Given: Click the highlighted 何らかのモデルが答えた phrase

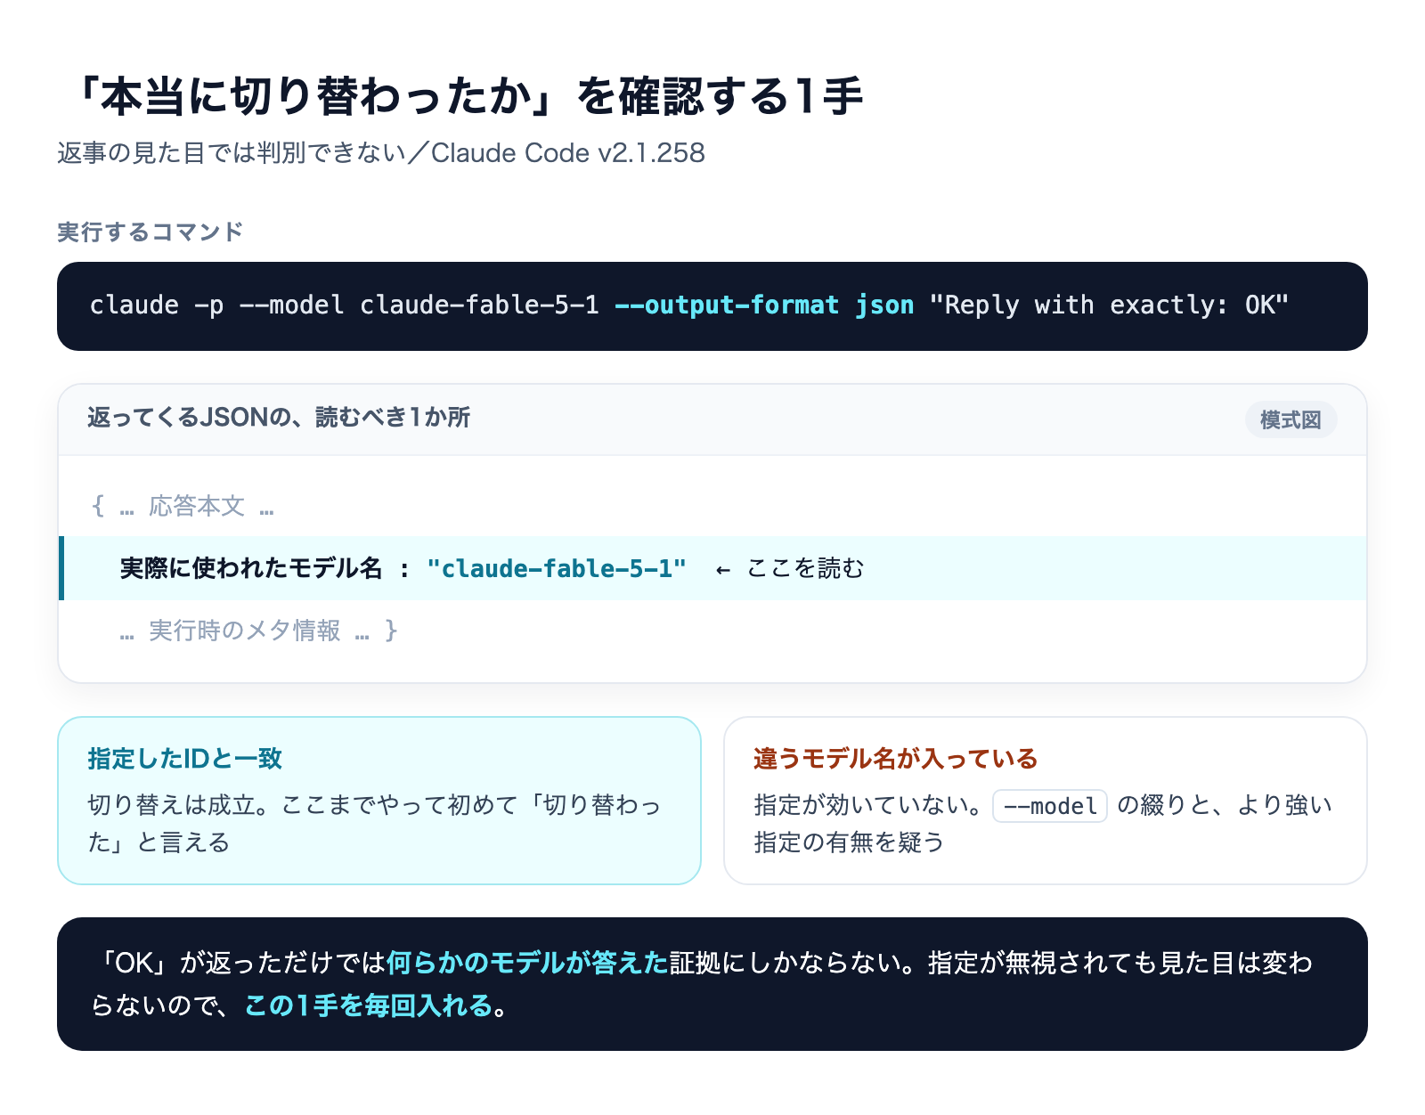Looking at the screenshot, I should 527,963.
